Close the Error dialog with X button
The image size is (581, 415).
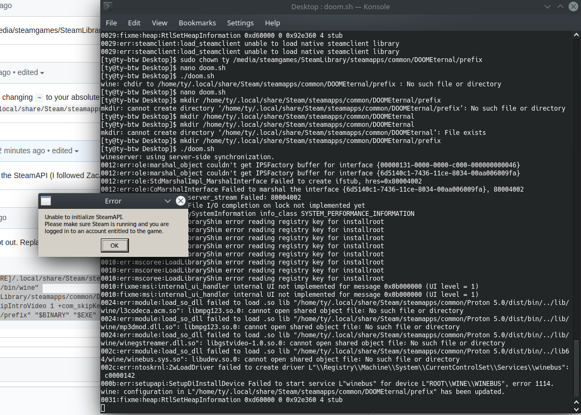point(181,201)
